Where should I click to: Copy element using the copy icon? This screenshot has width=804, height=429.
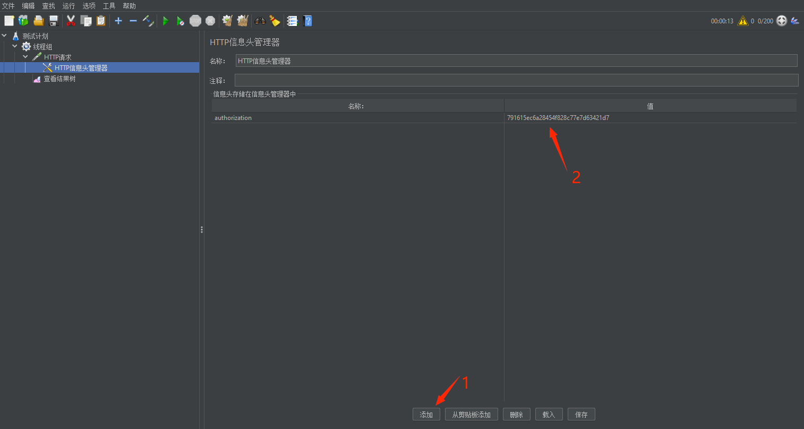coord(86,21)
